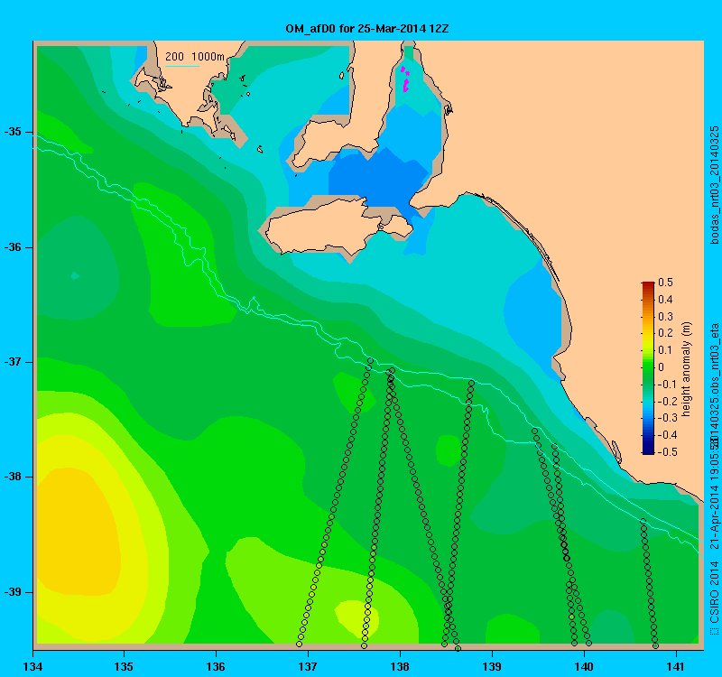Click the magenta markers in the upper gulf

pos(405,79)
